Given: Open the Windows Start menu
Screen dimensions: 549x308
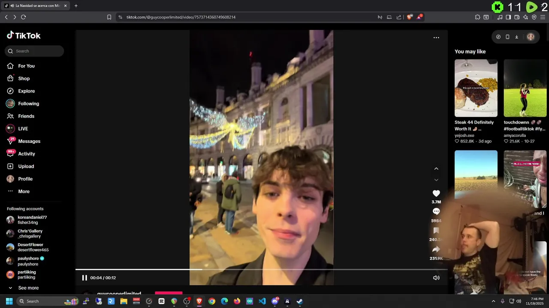Looking at the screenshot, I should tap(9, 301).
